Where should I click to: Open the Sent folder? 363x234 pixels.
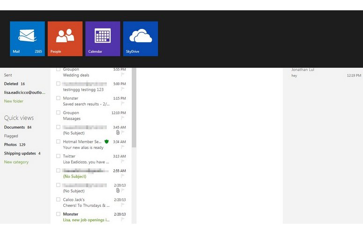click(8, 75)
